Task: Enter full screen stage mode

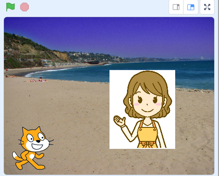Action: coord(207,7)
